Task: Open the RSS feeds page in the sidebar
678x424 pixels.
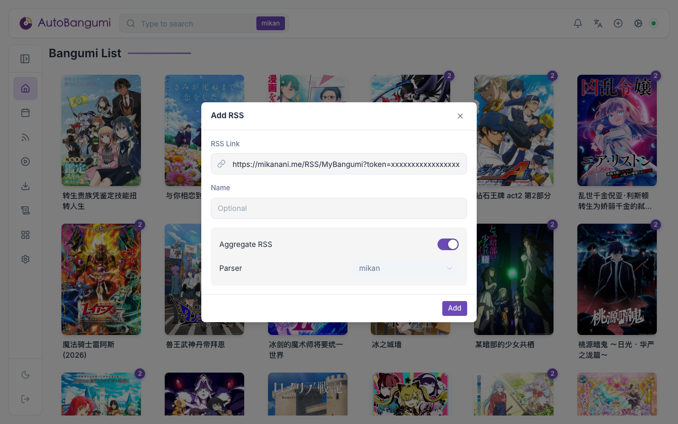Action: (25, 137)
